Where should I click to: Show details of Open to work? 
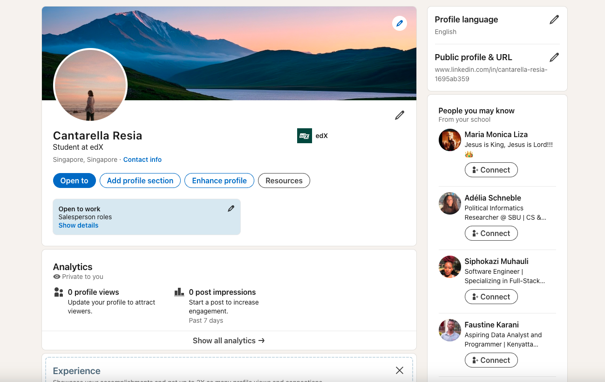(78, 225)
